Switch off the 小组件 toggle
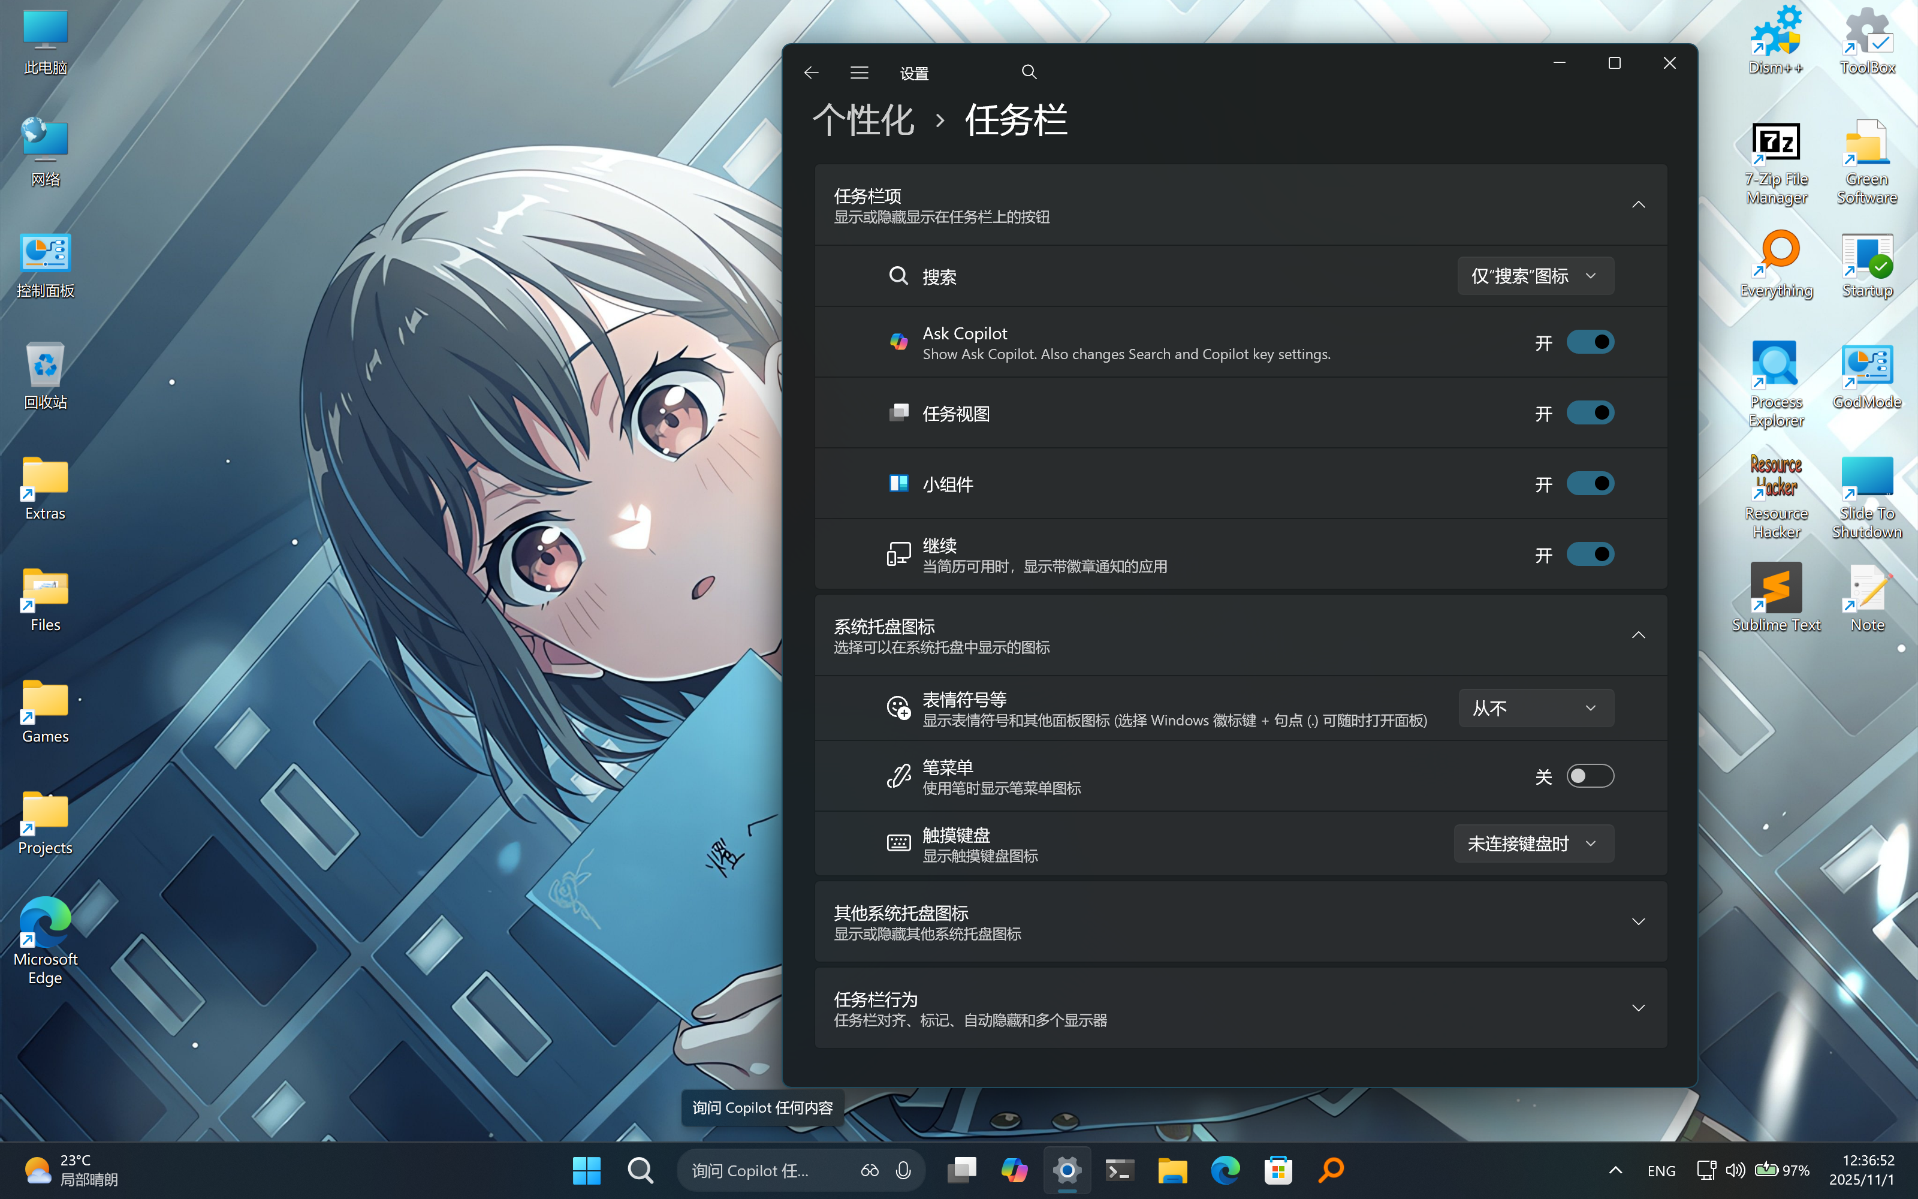 click(1590, 484)
